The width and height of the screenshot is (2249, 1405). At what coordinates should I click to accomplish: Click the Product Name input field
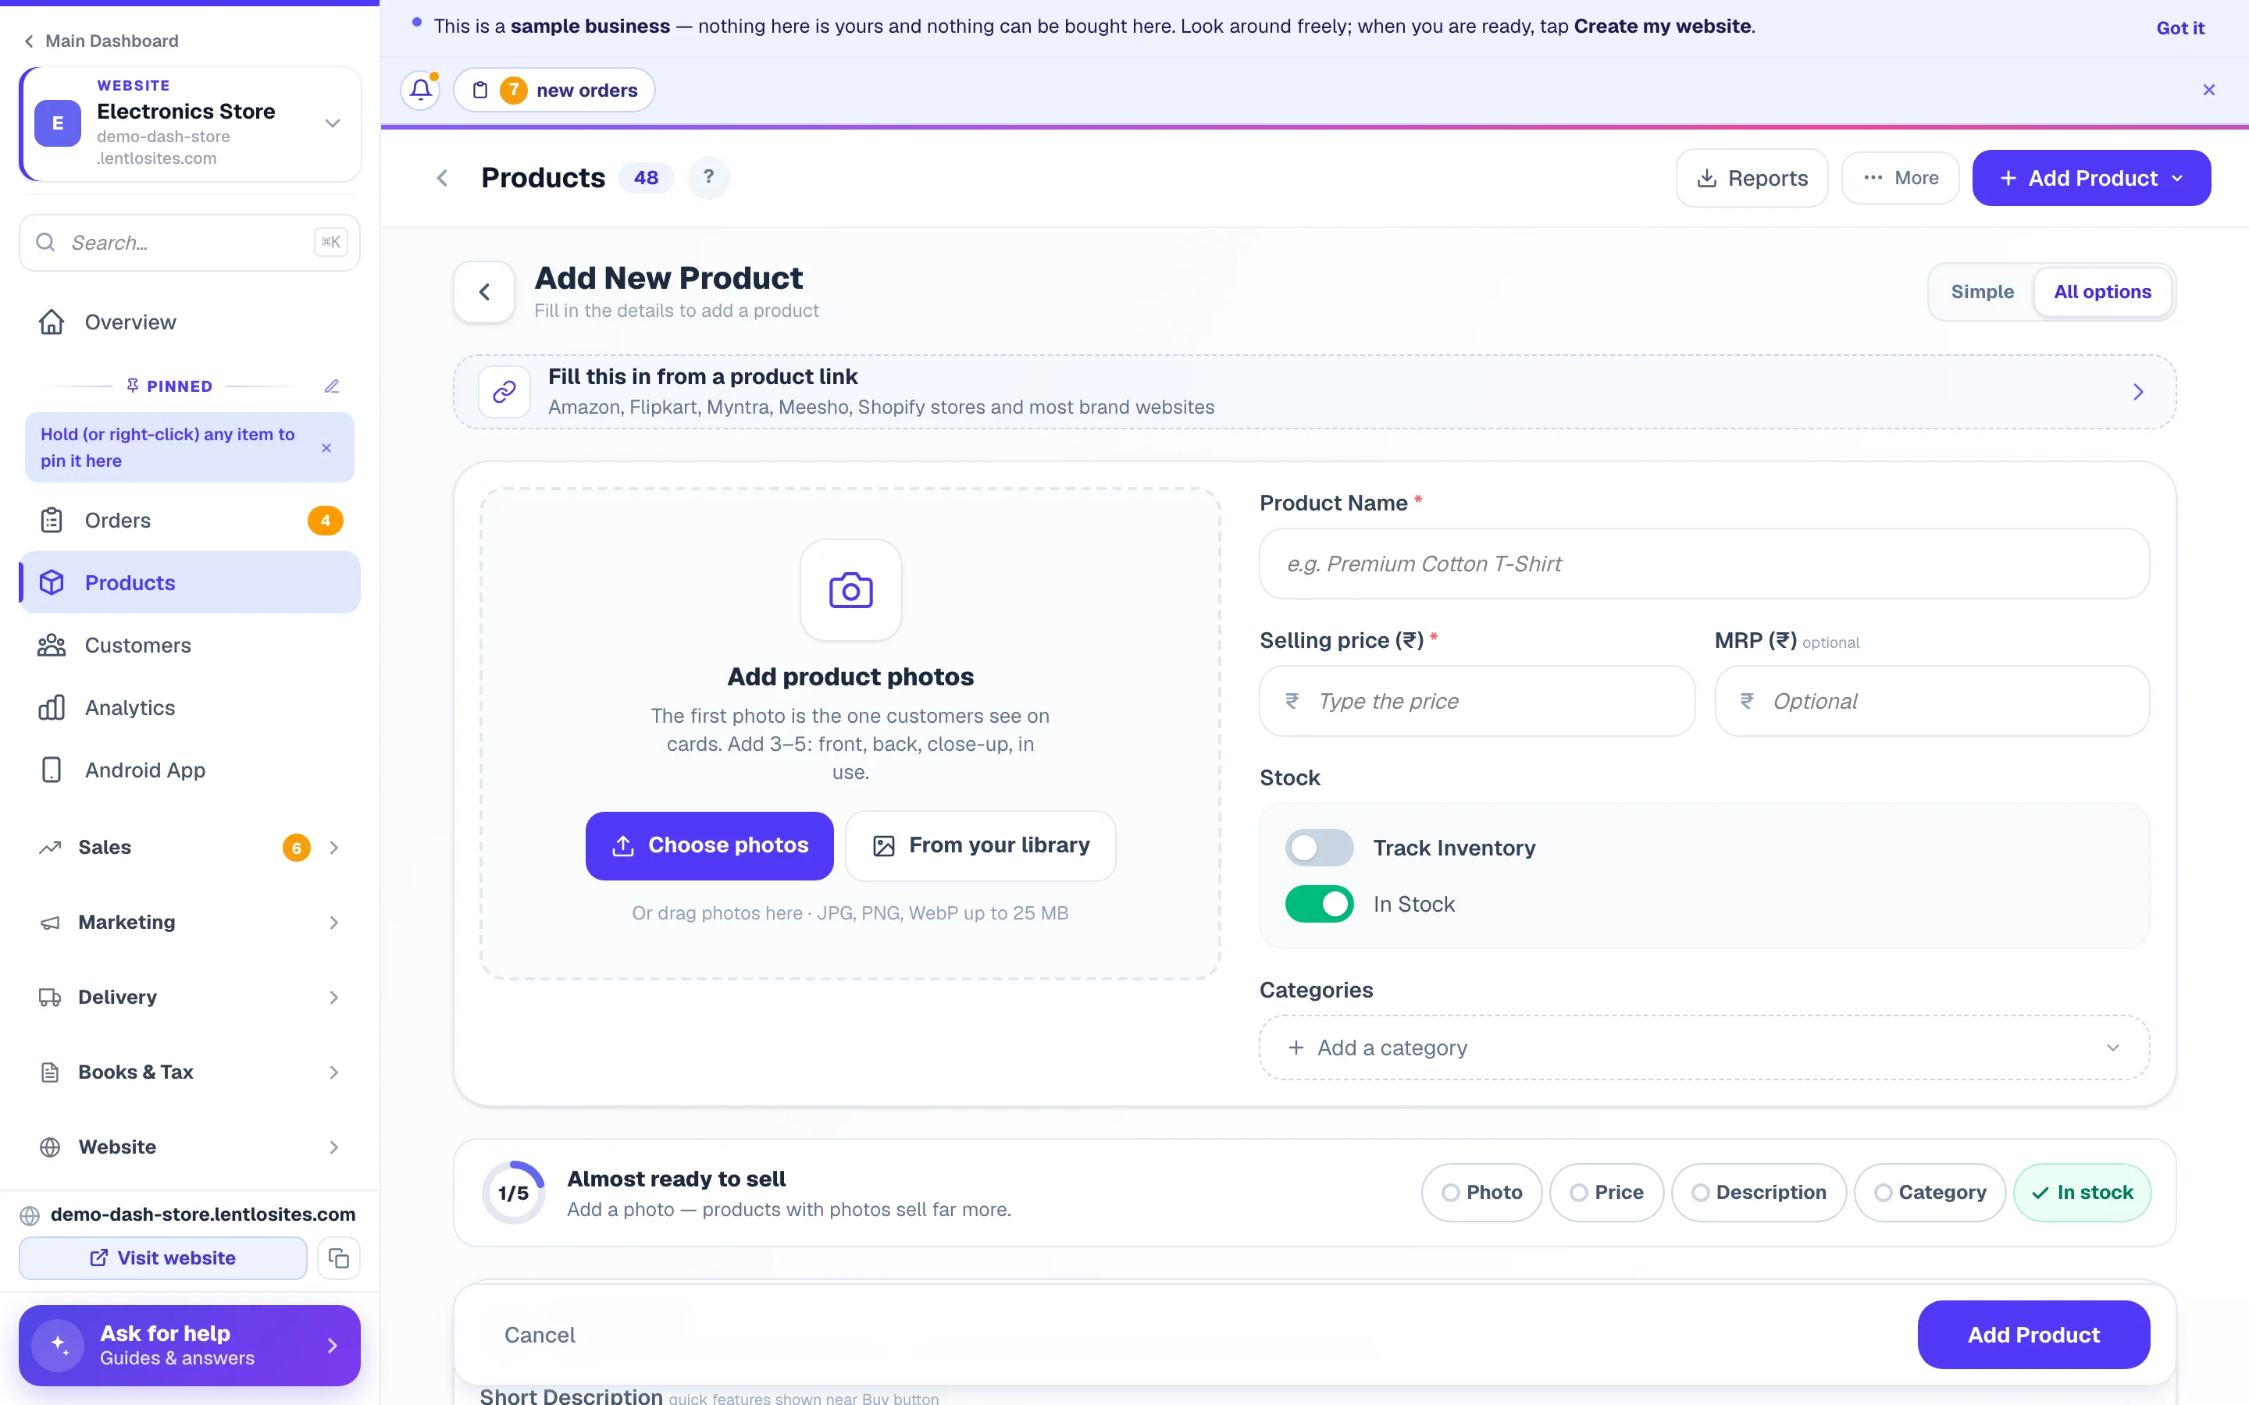point(1703,564)
